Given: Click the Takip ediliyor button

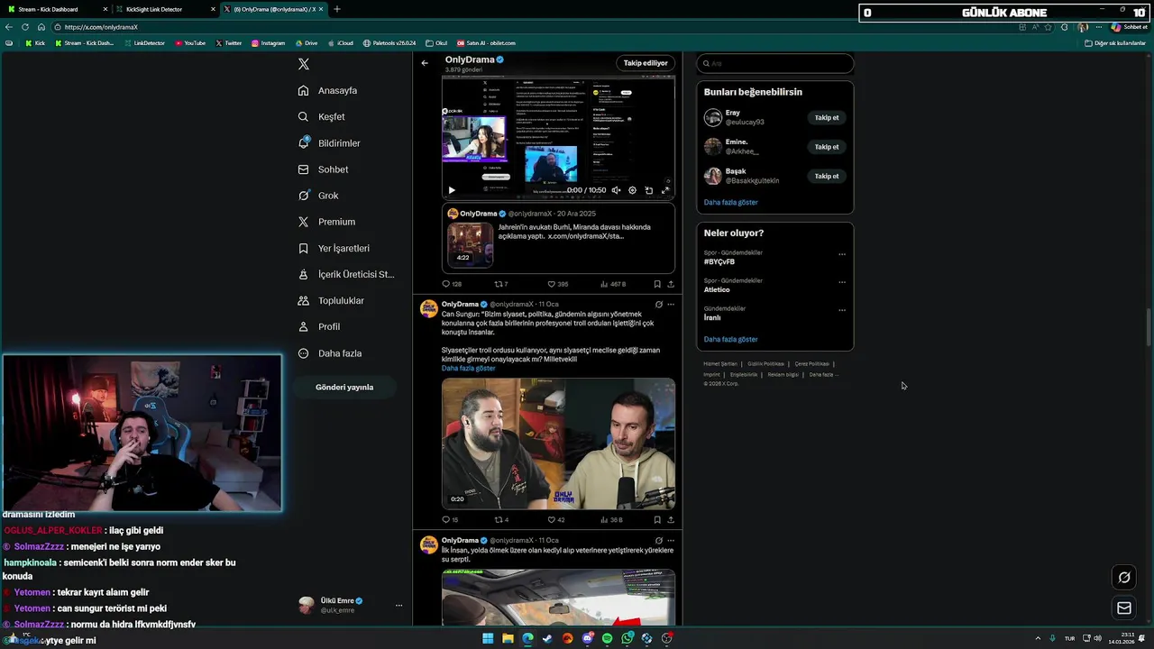Looking at the screenshot, I should coord(646,63).
